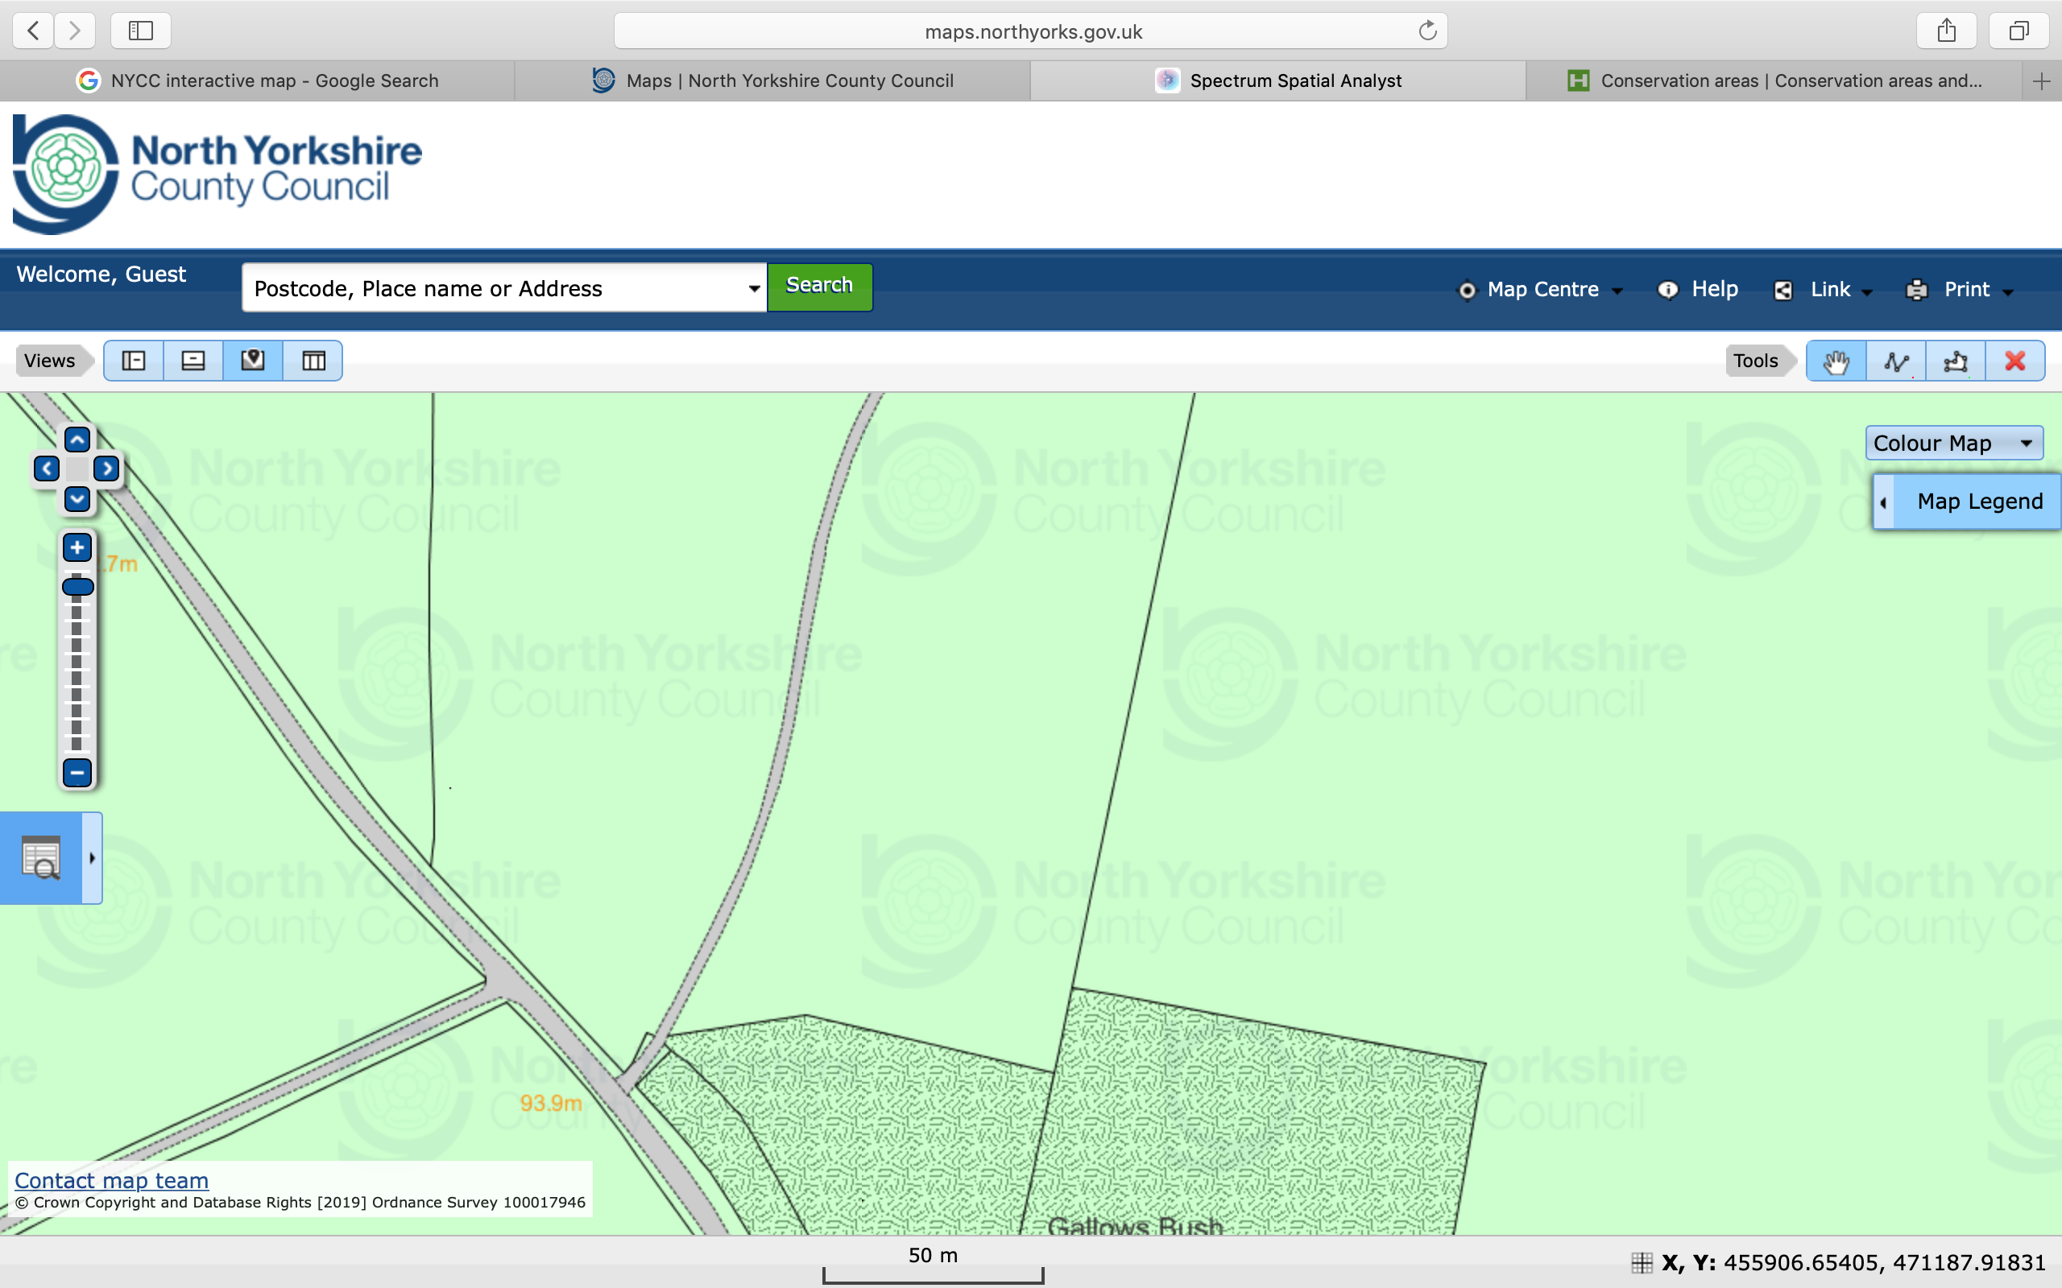Pan map right with arrow button
The image size is (2062, 1288).
point(106,469)
